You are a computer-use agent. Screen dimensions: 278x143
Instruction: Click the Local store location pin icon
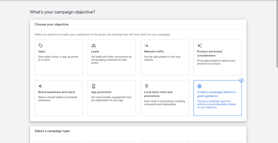coord(147,86)
